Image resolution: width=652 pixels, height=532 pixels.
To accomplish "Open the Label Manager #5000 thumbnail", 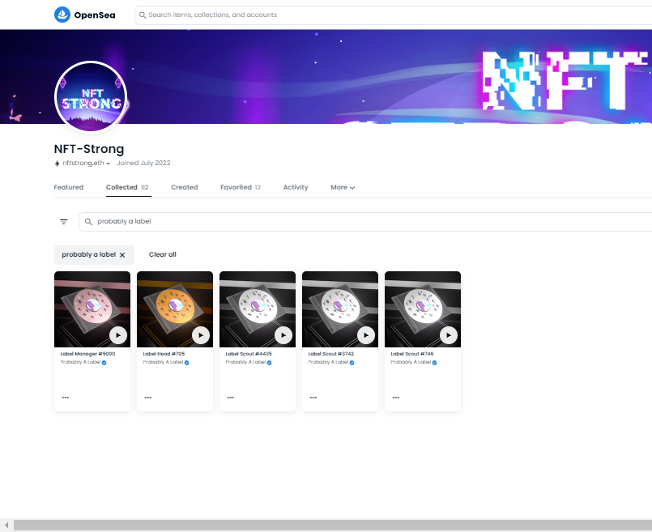I will coord(92,309).
